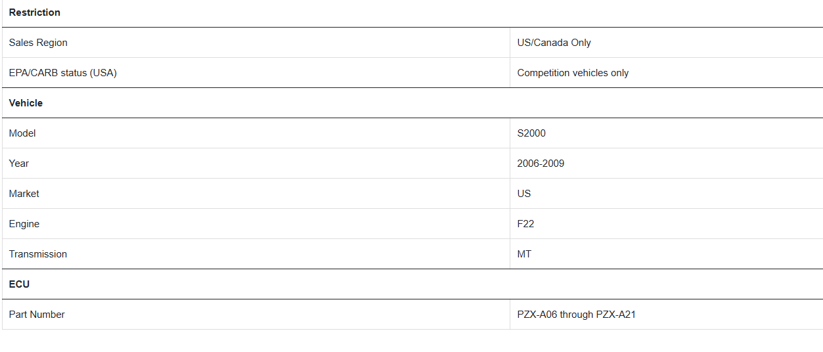Click the PZX-A06 through PZX-A21 value
The width and height of the screenshot is (823, 352).
576,315
